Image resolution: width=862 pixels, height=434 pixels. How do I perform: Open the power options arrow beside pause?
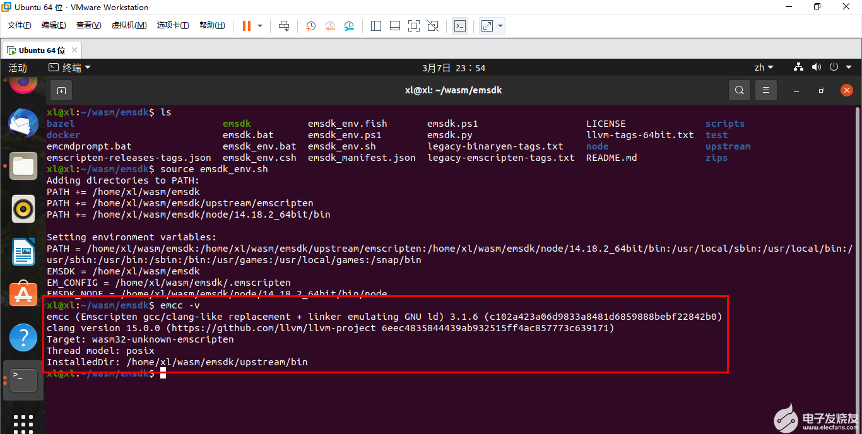[x=260, y=26]
